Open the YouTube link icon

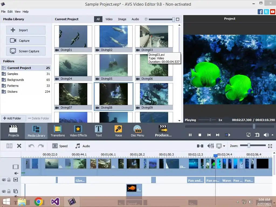click(272, 12)
